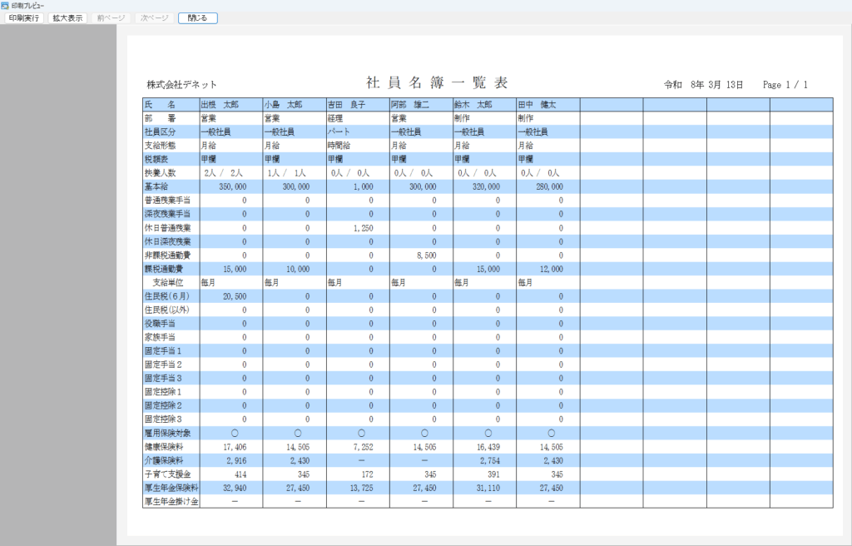Click the 基本給 row label

coord(156,187)
